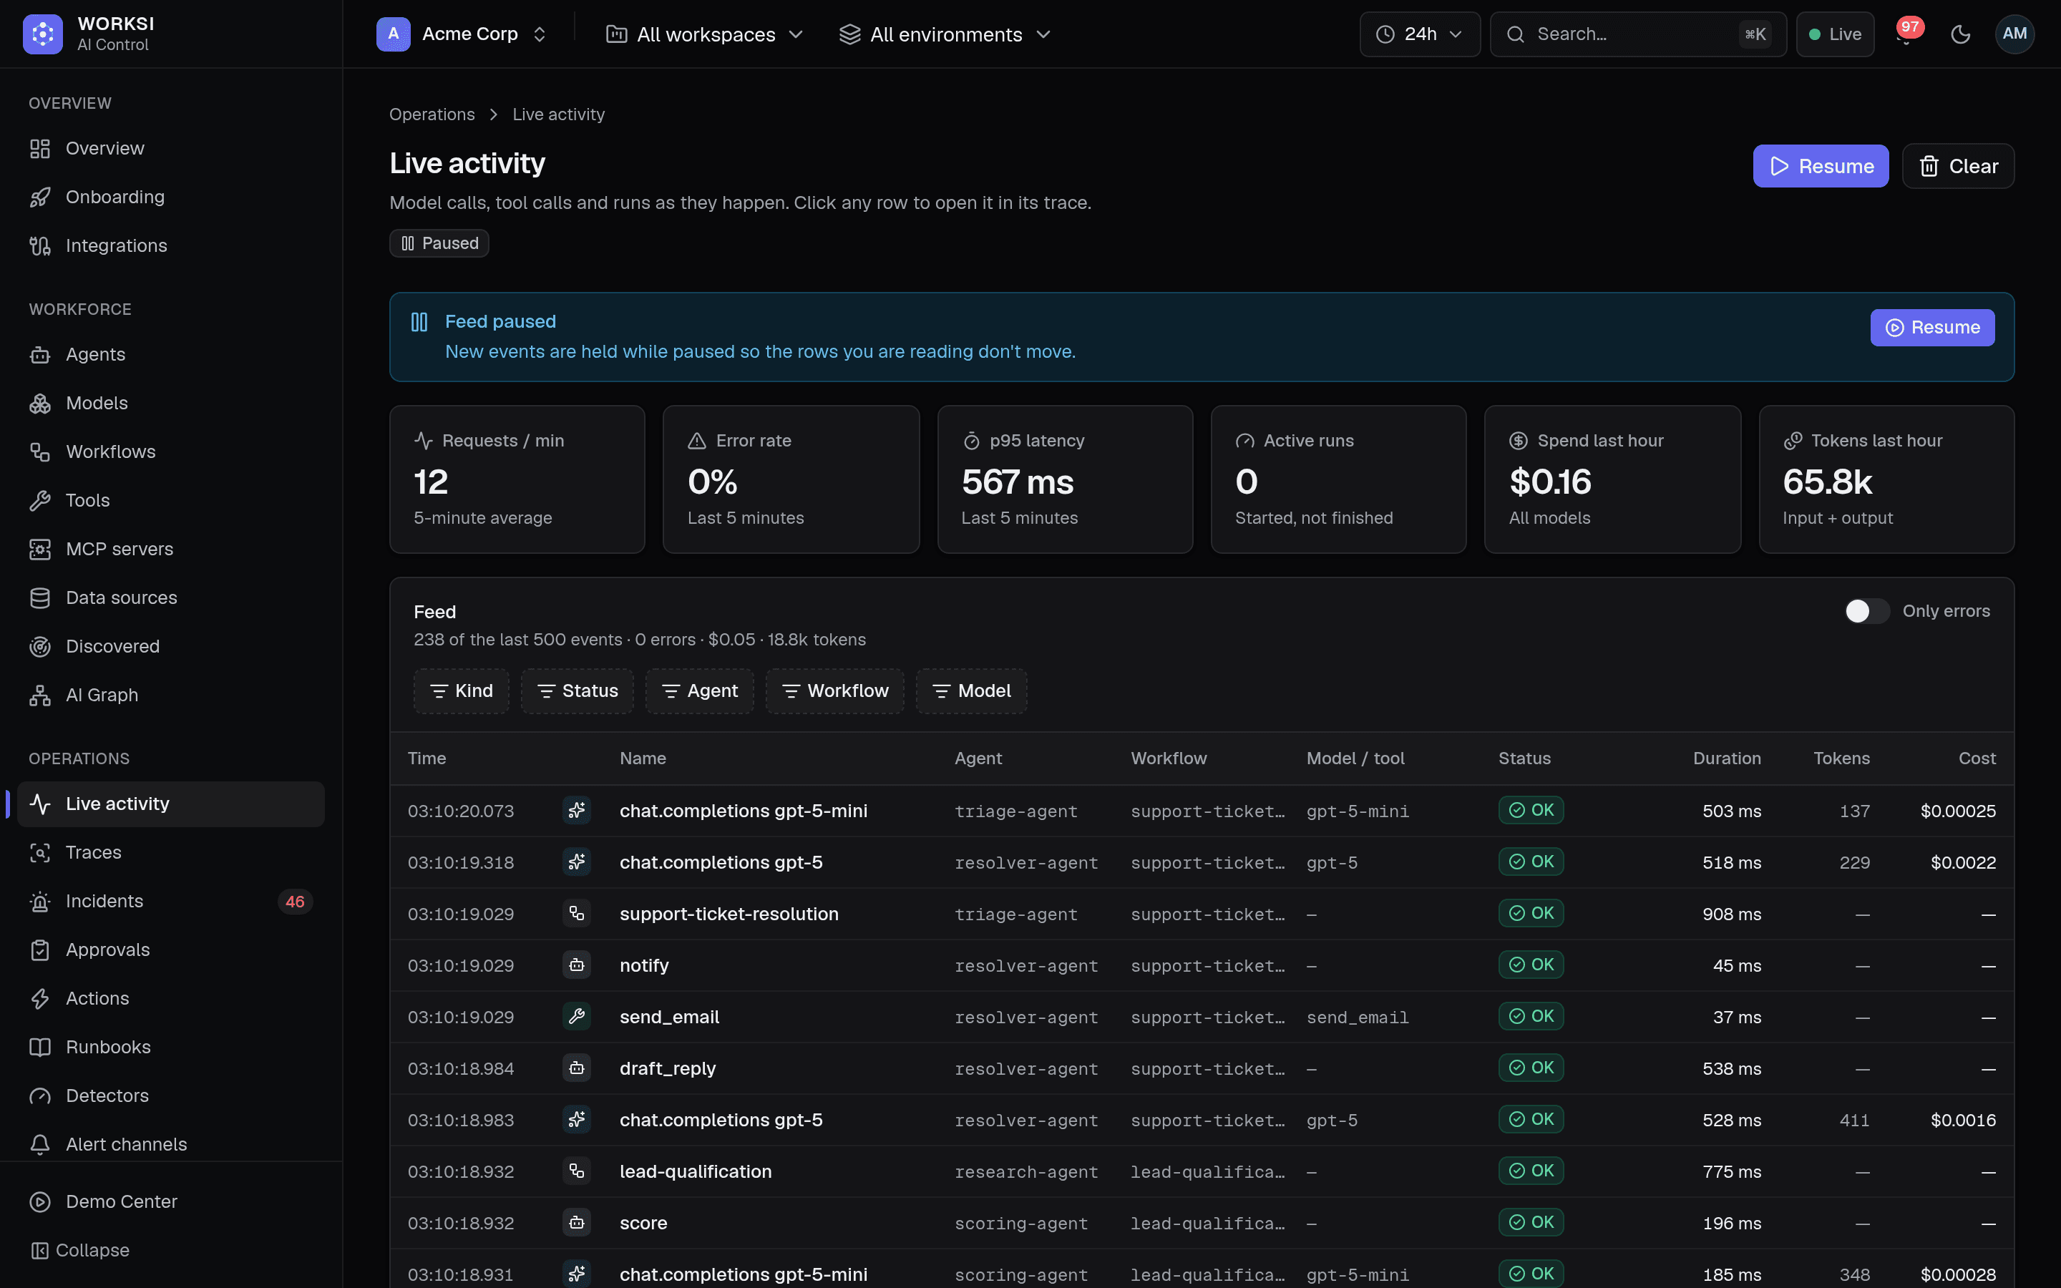Open Demo Center in the sidebar
2061x1288 pixels.
coord(170,1202)
